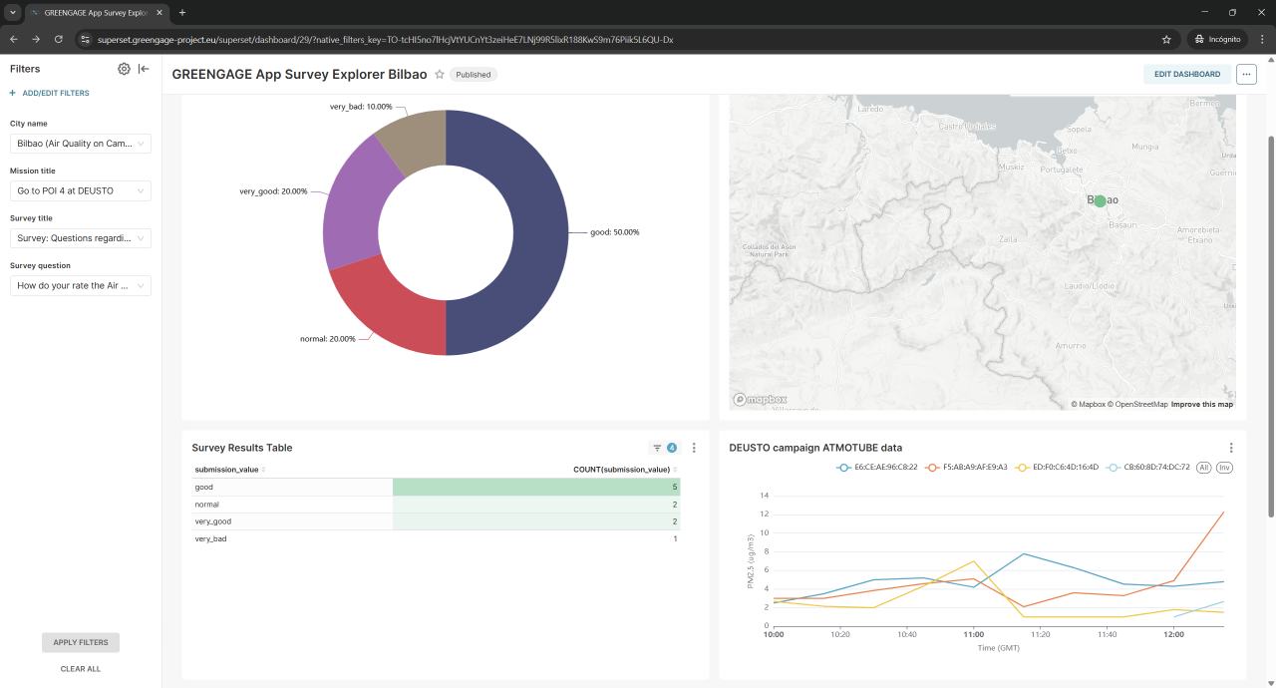
Task: Collapse the Filters sidebar panel
Action: point(144,69)
